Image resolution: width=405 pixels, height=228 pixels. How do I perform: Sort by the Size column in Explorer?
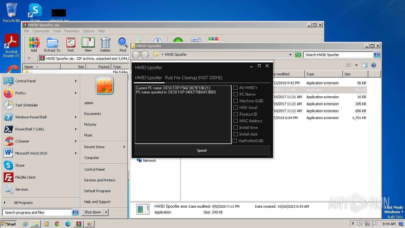point(355,74)
